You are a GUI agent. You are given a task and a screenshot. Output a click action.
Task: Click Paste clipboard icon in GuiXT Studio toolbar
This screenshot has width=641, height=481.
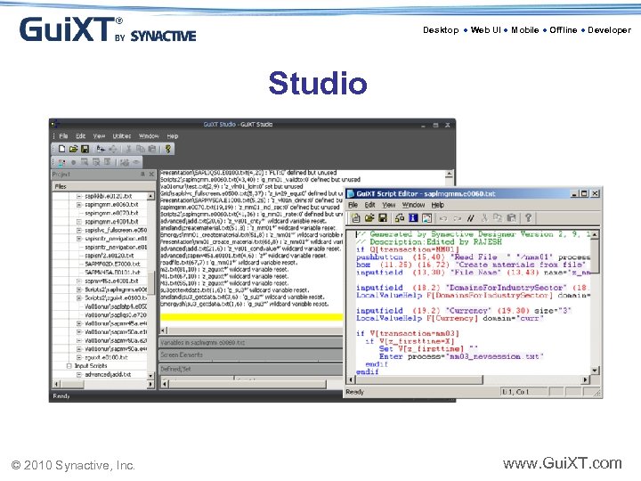click(152, 149)
